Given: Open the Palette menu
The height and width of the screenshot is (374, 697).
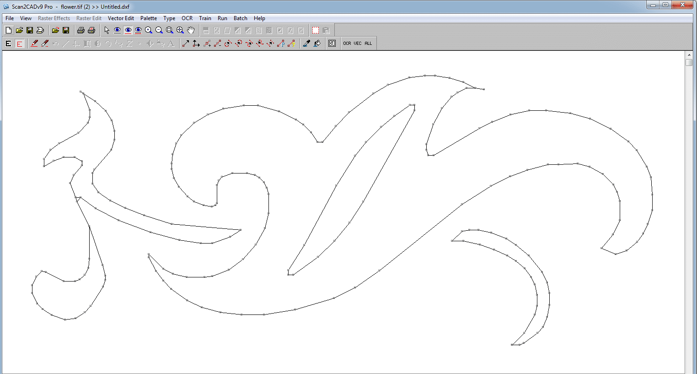Looking at the screenshot, I should pos(149,18).
